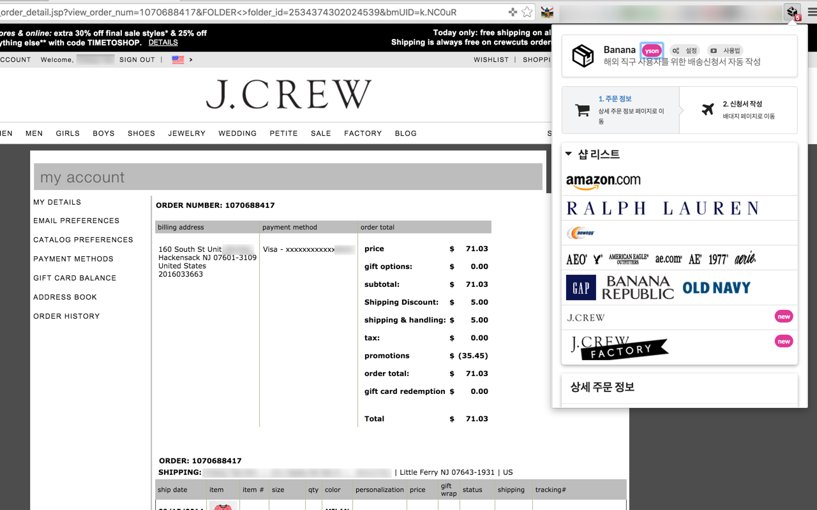Click the SIGN OUT link
Image resolution: width=817 pixels, height=510 pixels.
coord(137,60)
